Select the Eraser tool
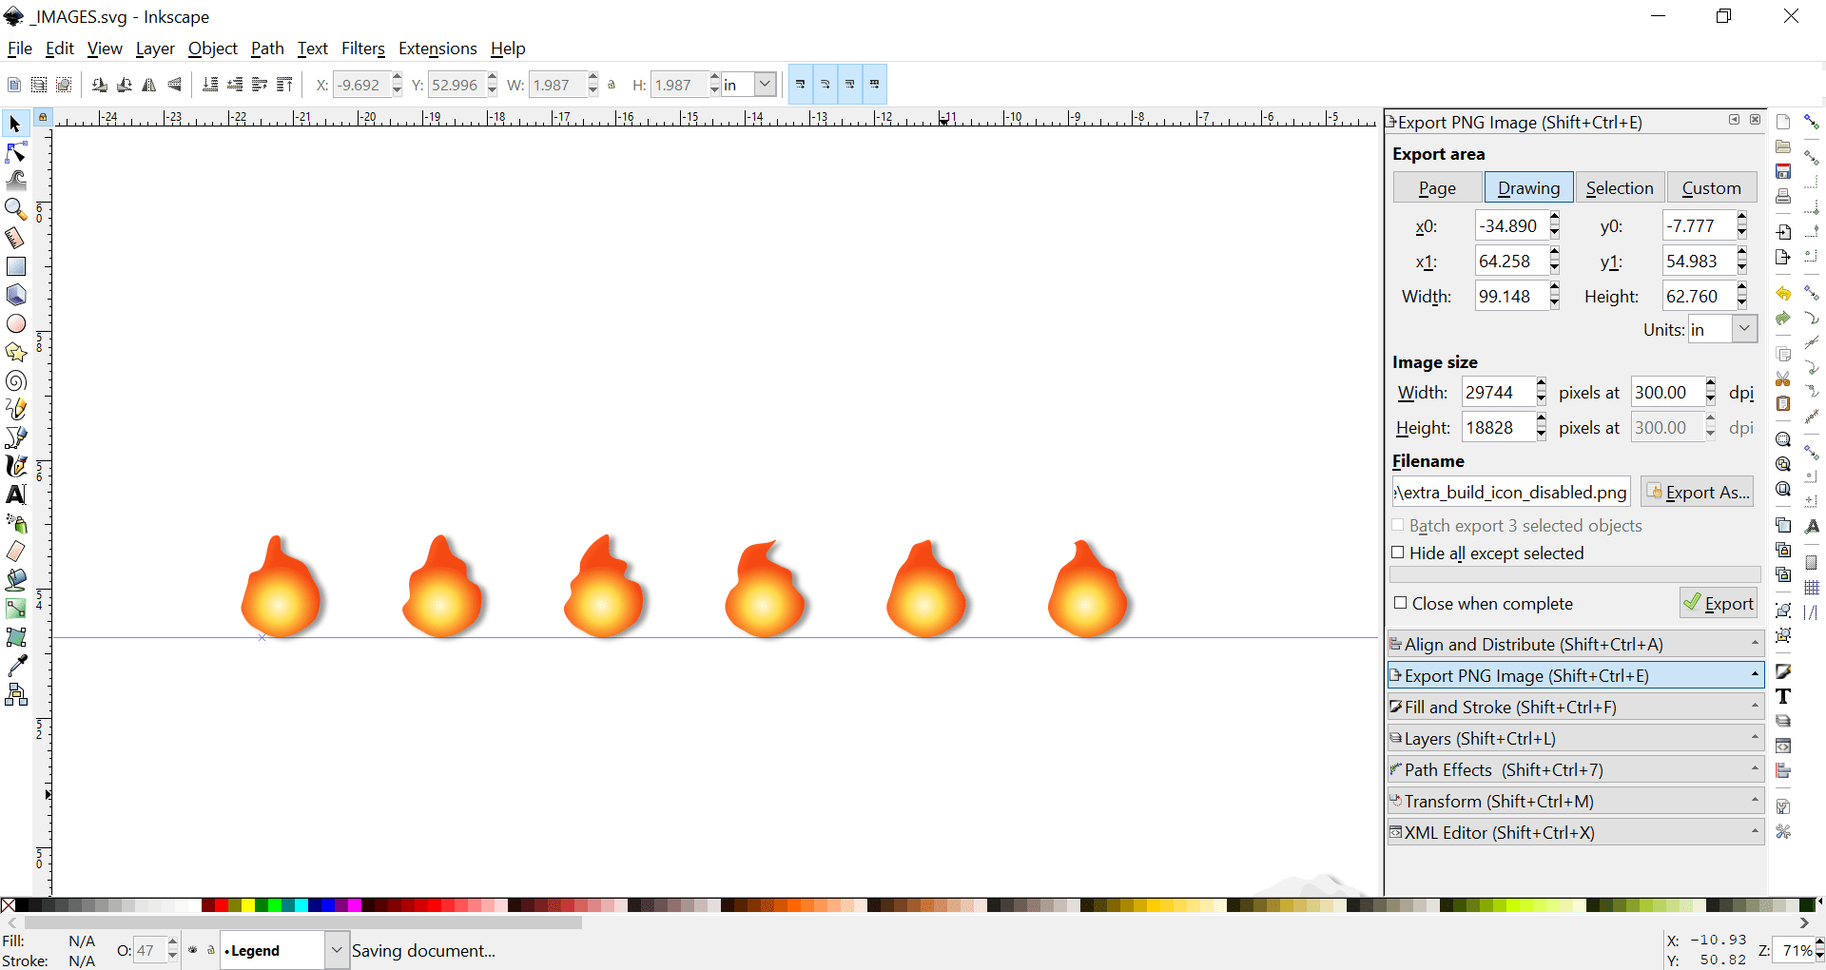The image size is (1826, 970). (16, 550)
